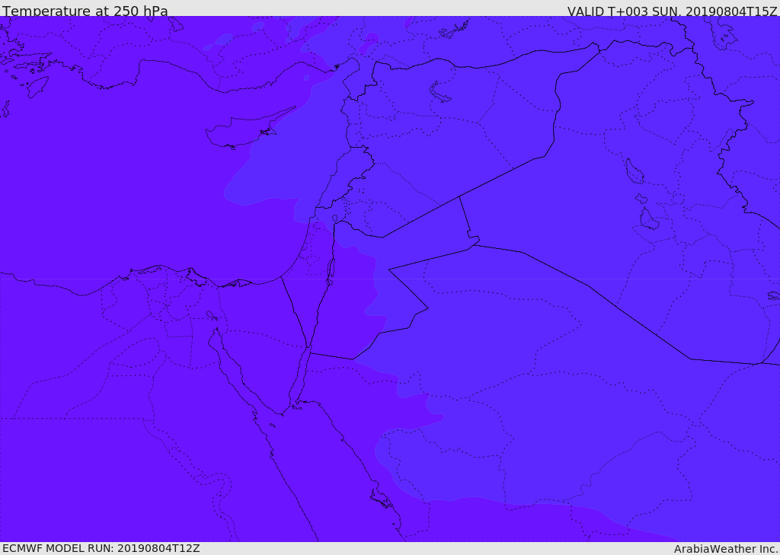Click the "ECMWF MODEL RUN: 20190804T12Z" label
The width and height of the screenshot is (780, 555).
[x=101, y=548]
